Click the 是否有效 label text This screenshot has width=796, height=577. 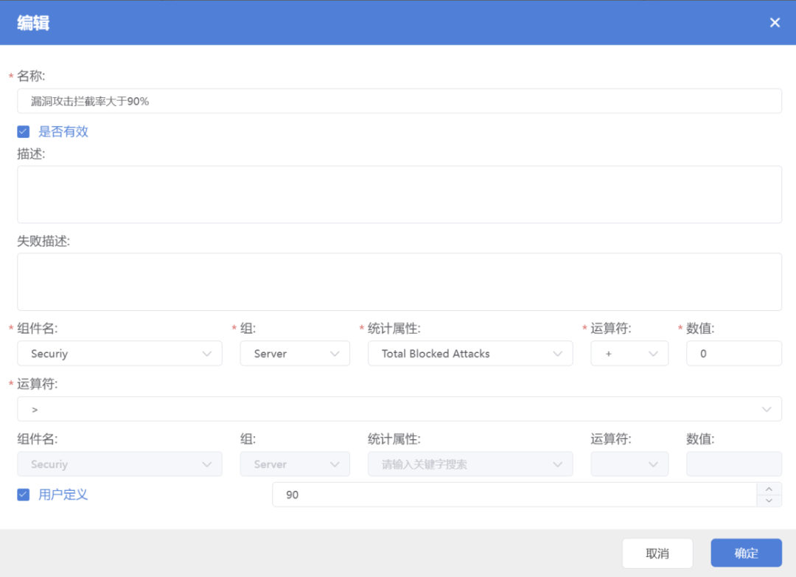click(63, 131)
